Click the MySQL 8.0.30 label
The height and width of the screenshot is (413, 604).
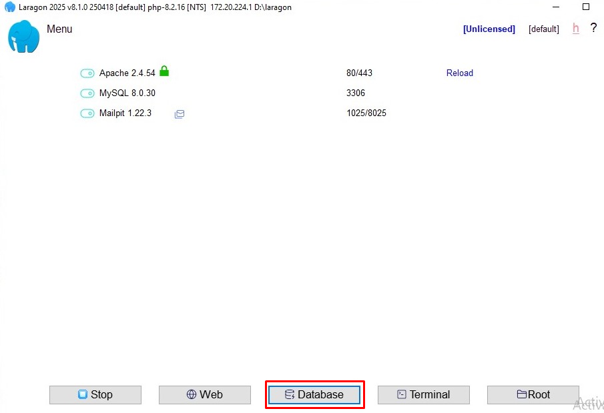(x=127, y=93)
